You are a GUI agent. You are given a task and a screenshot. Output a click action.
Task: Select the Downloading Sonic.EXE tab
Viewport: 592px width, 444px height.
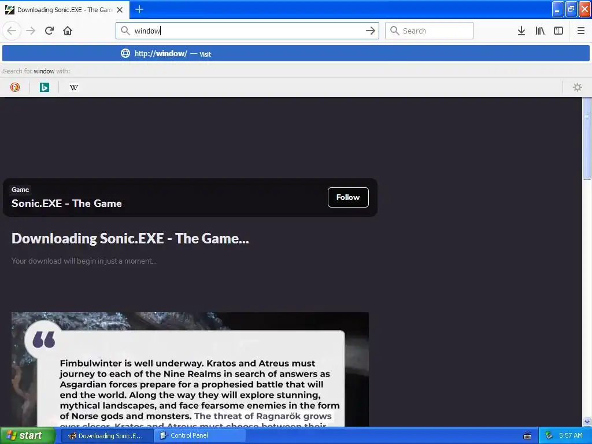tap(65, 10)
